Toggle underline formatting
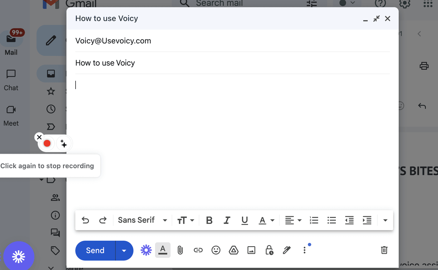This screenshot has height=270, width=438. click(244, 220)
